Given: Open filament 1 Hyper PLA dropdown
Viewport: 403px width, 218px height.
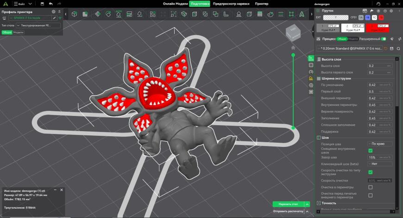Looking at the screenshot, I should tap(328, 30).
